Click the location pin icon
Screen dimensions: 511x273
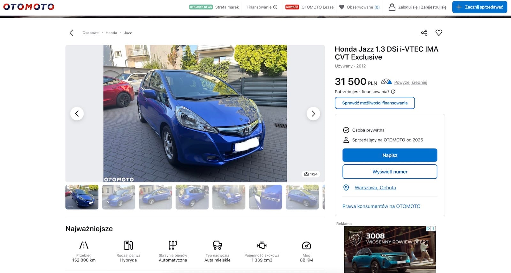click(346, 188)
